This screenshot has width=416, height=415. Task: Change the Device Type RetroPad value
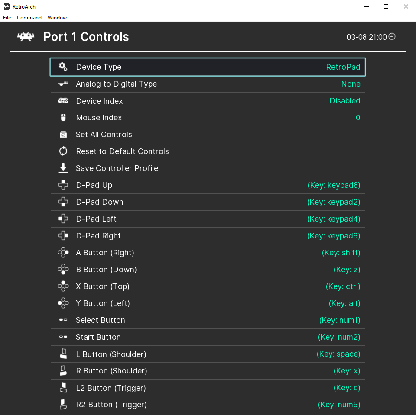tap(343, 67)
